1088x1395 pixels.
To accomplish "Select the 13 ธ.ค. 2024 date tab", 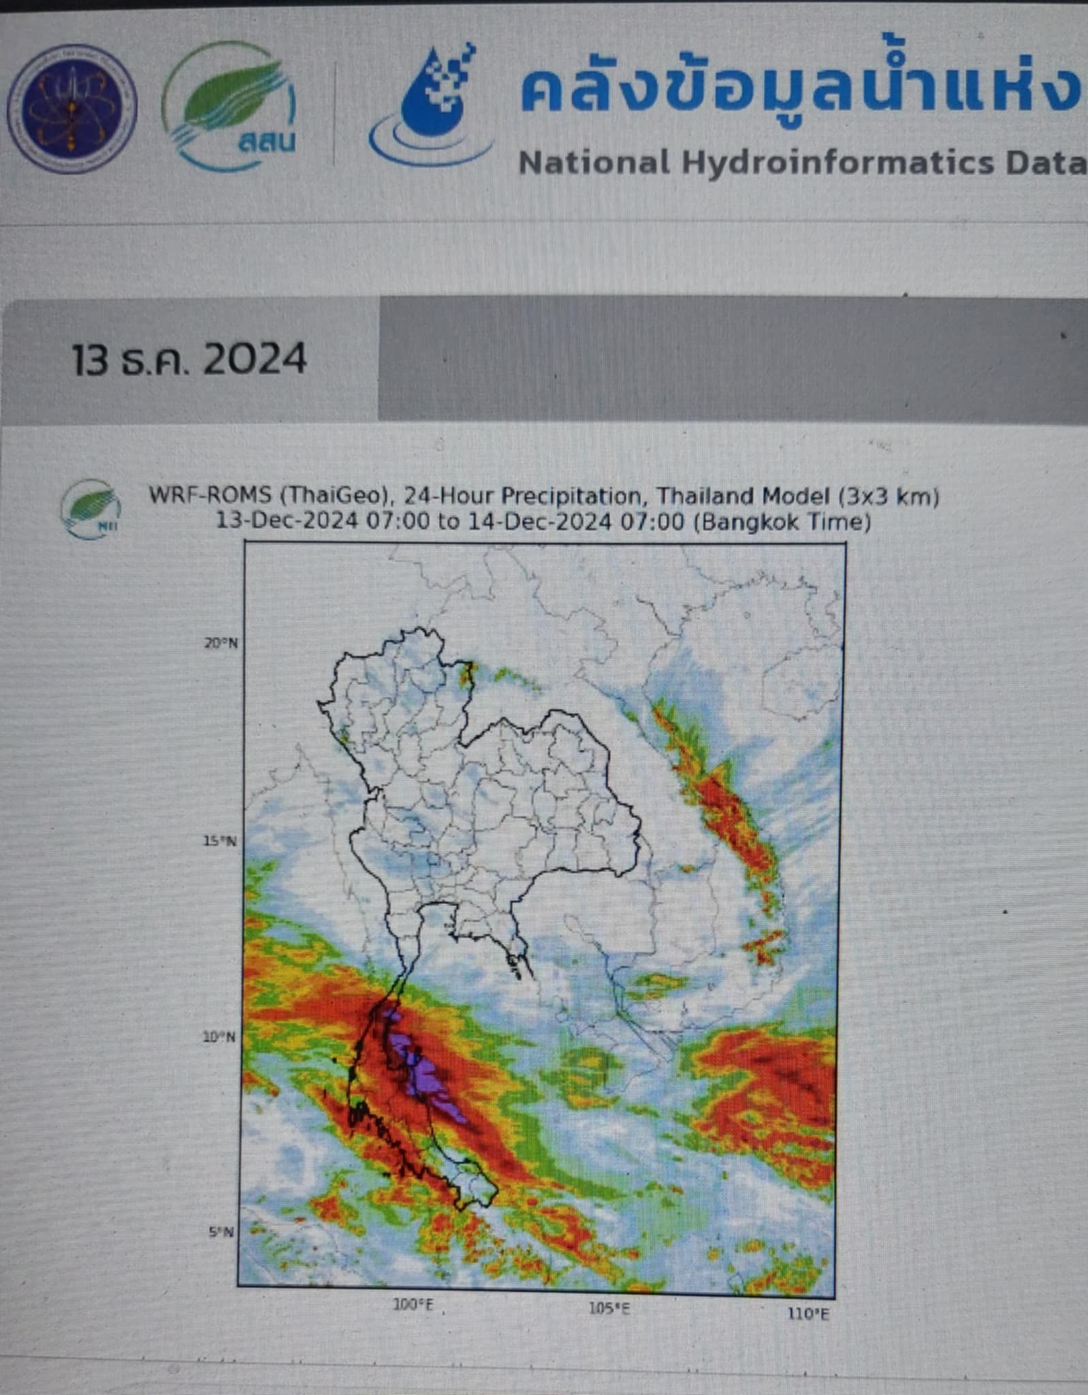I will click(x=189, y=359).
